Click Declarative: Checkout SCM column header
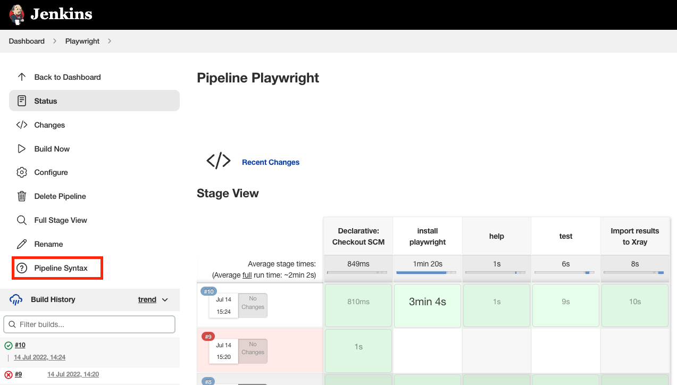The height and width of the screenshot is (385, 677). coord(358,236)
